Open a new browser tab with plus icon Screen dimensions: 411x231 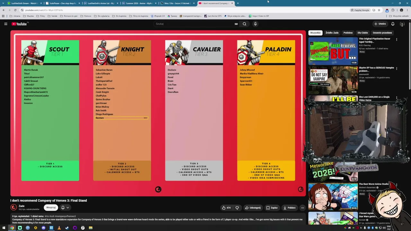point(238,3)
